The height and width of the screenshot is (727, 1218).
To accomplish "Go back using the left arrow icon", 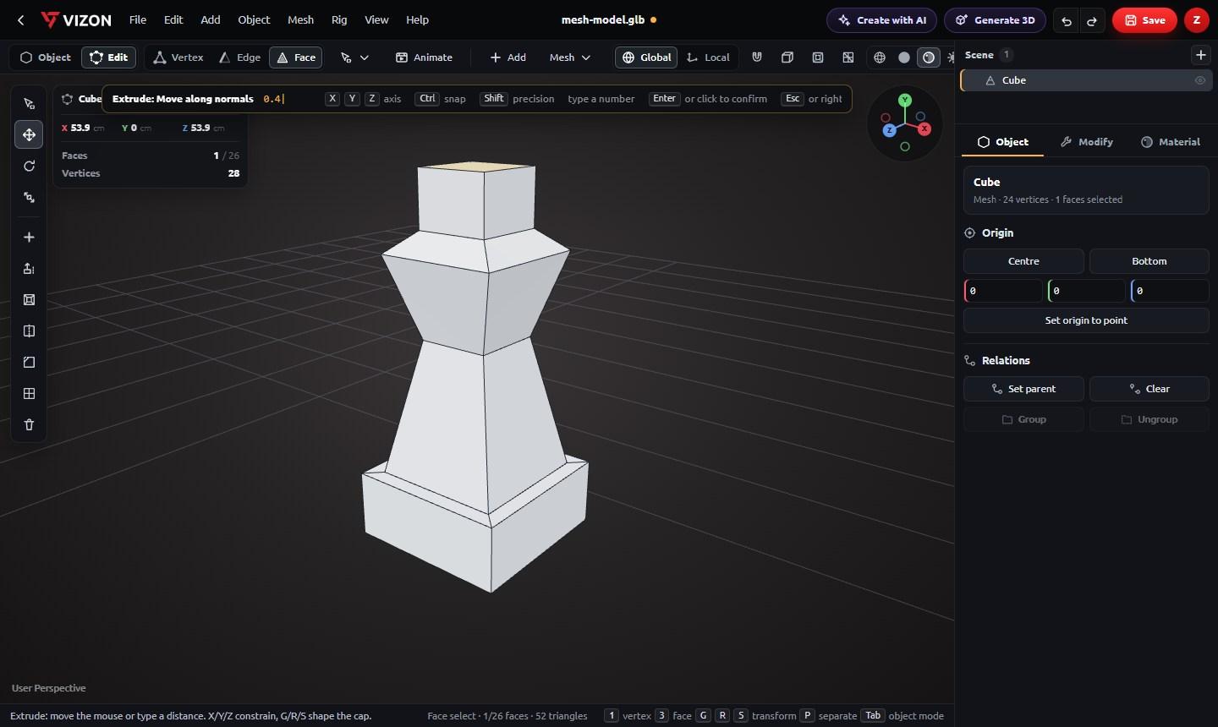I will point(21,20).
